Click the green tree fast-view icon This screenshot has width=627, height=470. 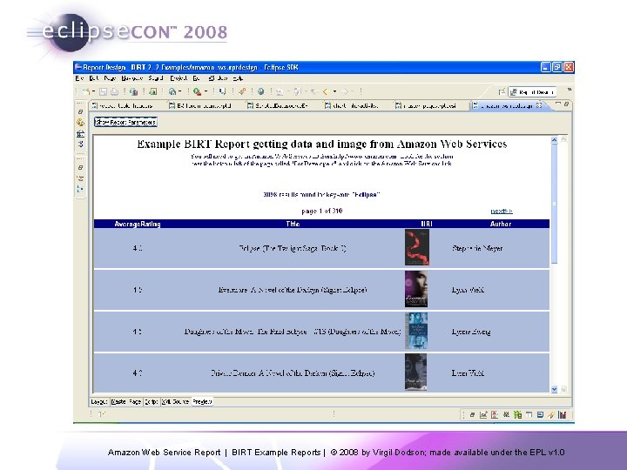pos(517,415)
